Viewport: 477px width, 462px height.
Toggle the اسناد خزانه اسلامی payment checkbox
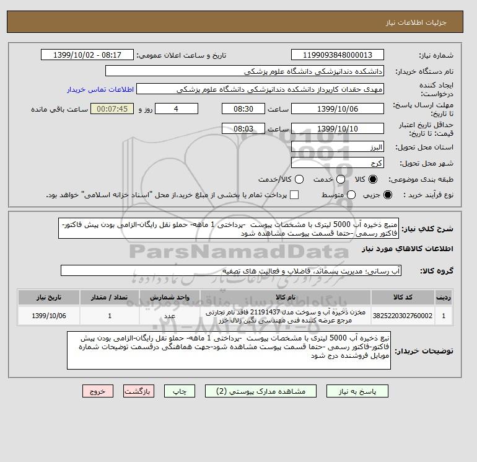pyautogui.click(x=294, y=195)
